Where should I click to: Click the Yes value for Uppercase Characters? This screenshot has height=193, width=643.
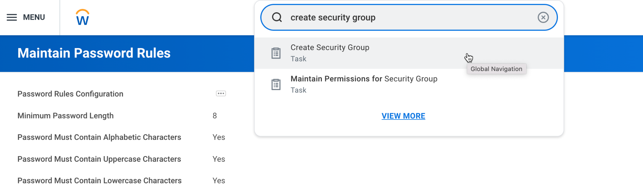tap(219, 159)
